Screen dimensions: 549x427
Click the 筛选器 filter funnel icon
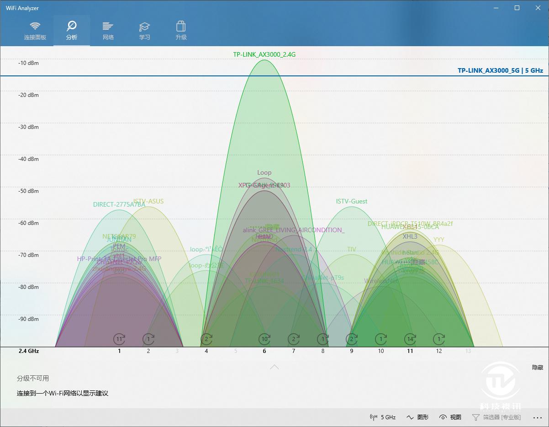(x=476, y=417)
